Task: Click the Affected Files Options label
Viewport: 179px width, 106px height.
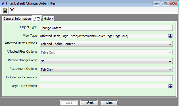Action: [22, 52]
